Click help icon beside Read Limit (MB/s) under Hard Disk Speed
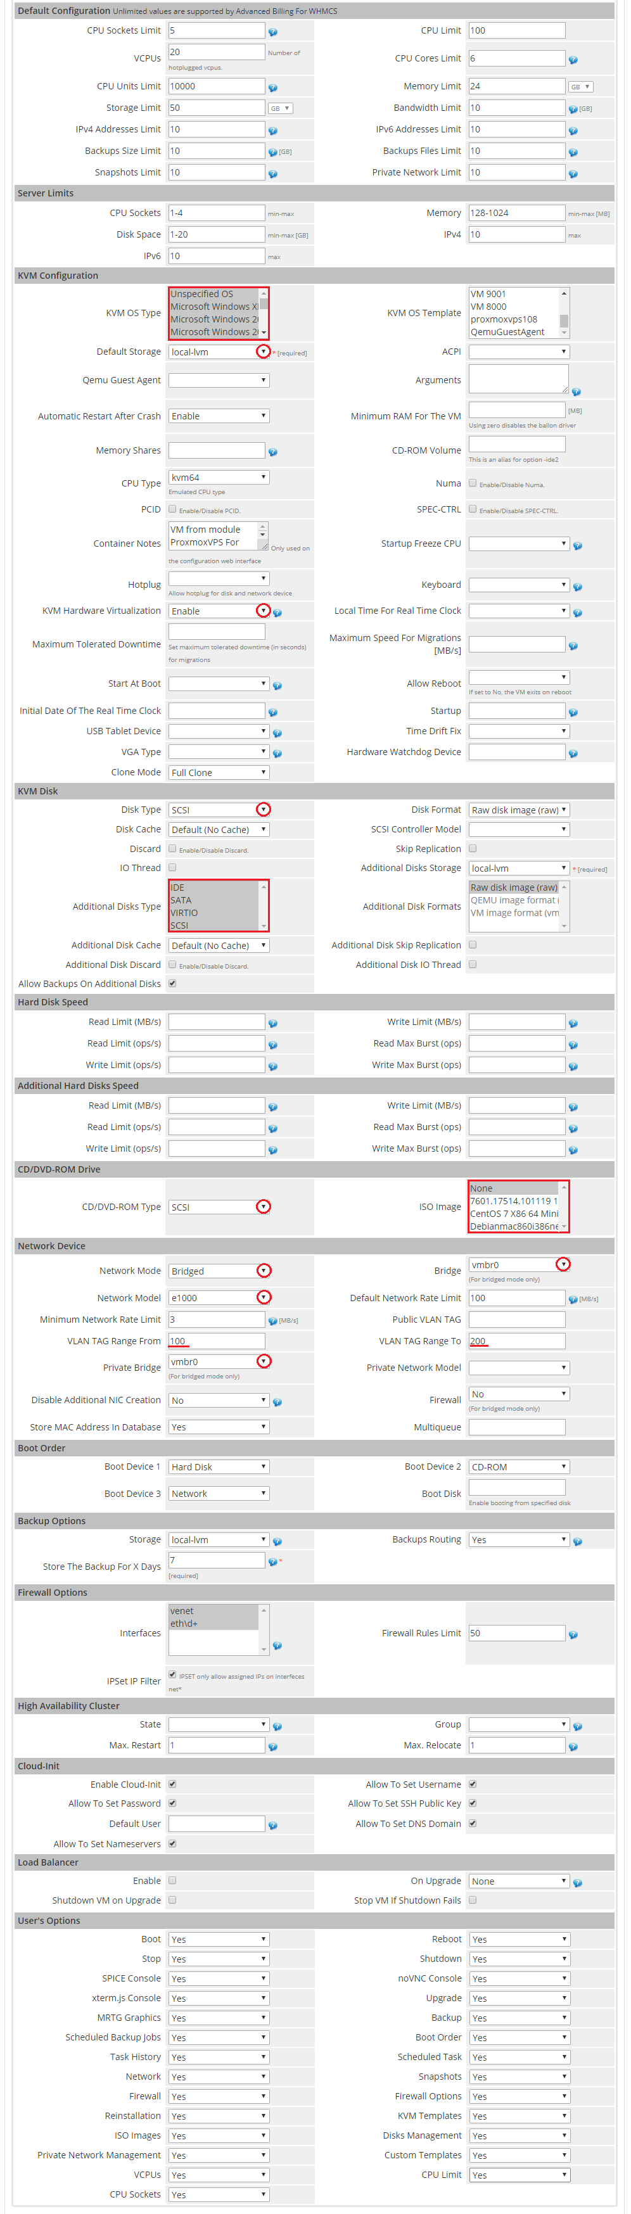The height and width of the screenshot is (2214, 631). coord(272,1024)
